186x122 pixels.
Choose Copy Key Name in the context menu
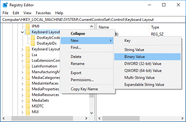(x=87, y=89)
